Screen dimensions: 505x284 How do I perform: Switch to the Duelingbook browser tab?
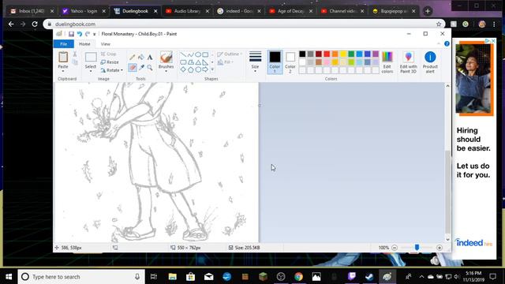135,11
